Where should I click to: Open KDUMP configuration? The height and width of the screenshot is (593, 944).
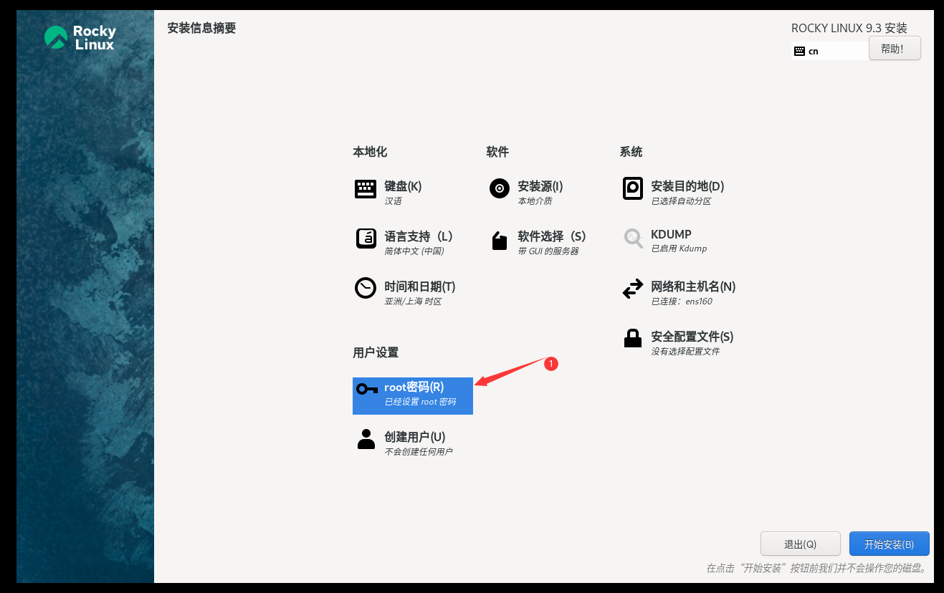coord(671,234)
